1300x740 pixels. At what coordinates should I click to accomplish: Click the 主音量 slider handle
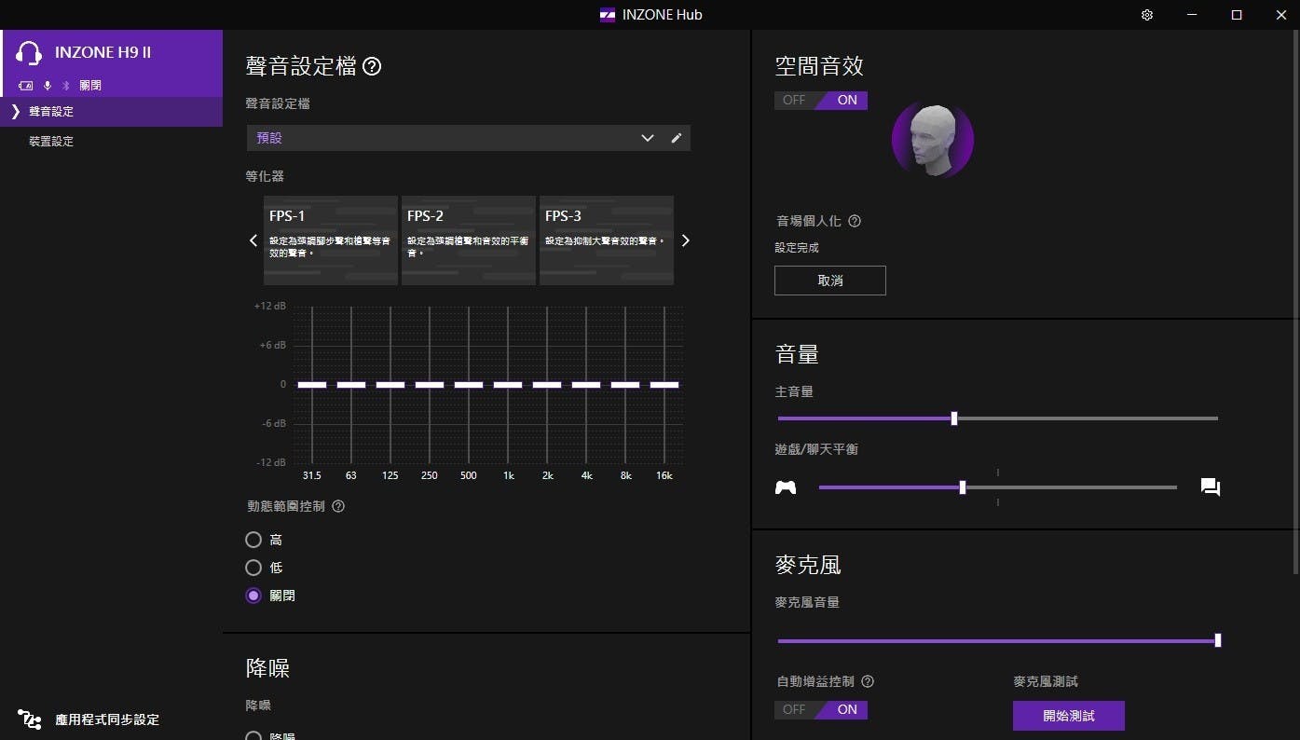point(954,418)
